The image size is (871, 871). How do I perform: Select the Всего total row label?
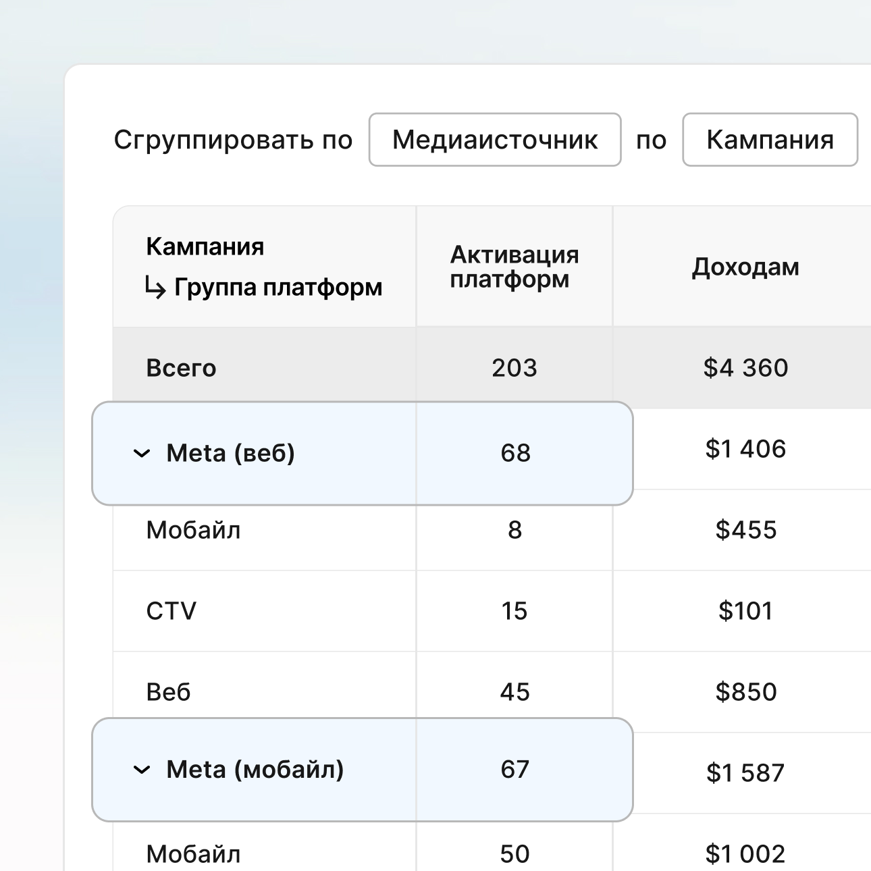pos(181,368)
